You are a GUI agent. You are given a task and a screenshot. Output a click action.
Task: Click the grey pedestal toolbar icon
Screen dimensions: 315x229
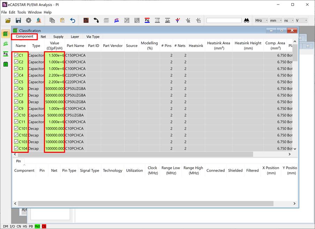click(167, 21)
